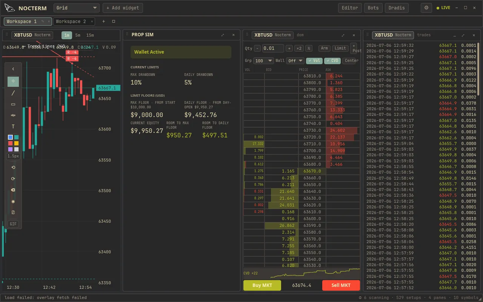
Task: Double the quantity with the ×2 button
Action: 299,48
